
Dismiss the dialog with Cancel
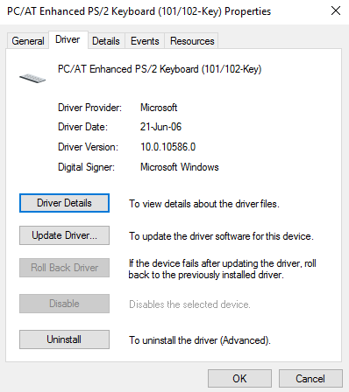point(310,379)
